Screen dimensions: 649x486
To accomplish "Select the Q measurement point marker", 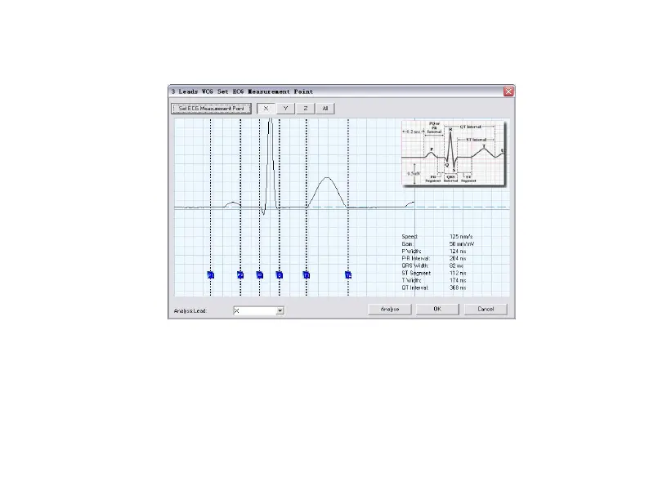I will click(x=260, y=275).
